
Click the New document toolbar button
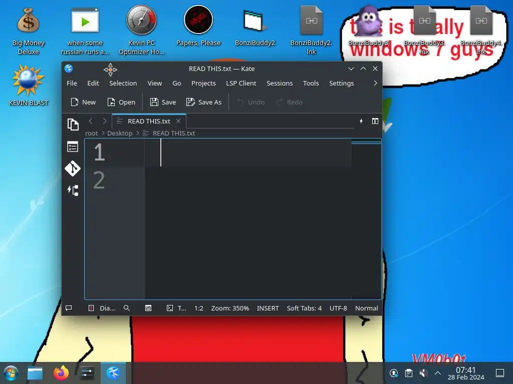83,102
